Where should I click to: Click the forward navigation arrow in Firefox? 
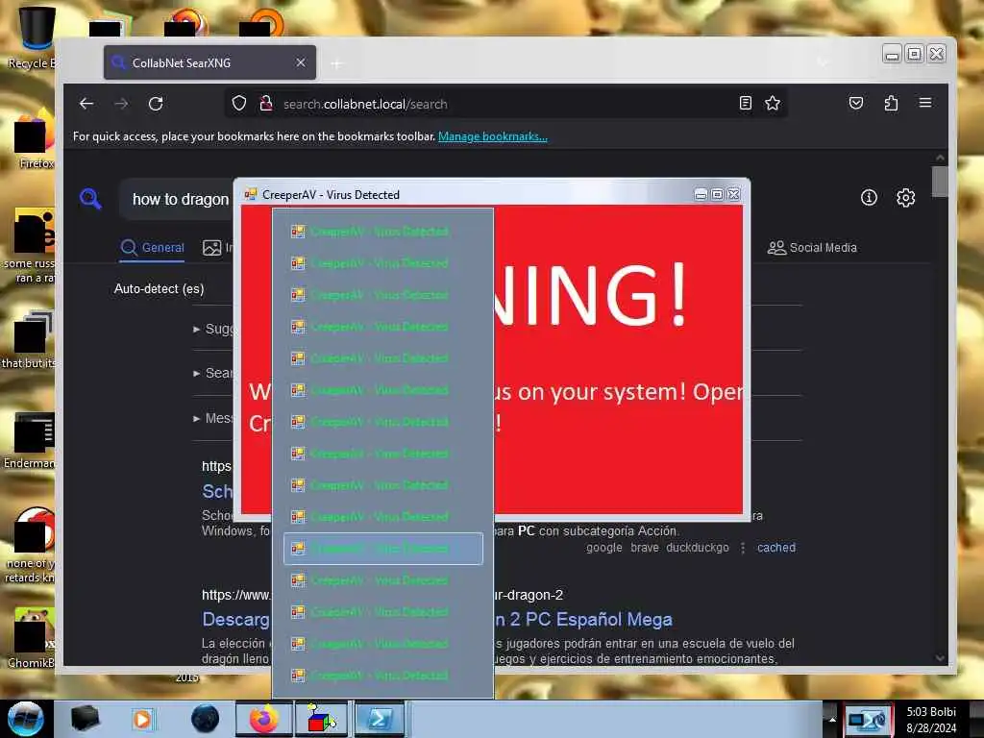click(121, 104)
